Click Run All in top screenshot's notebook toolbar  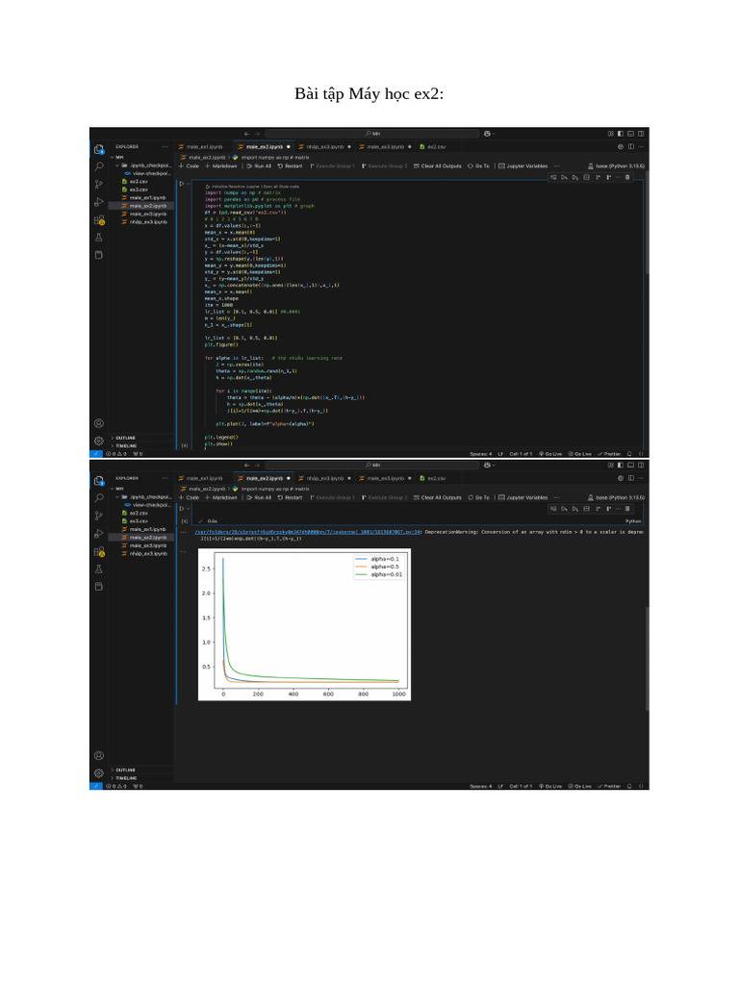point(258,165)
